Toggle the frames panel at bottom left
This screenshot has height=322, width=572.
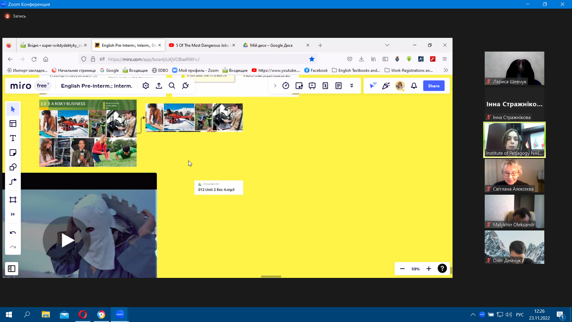[12, 269]
